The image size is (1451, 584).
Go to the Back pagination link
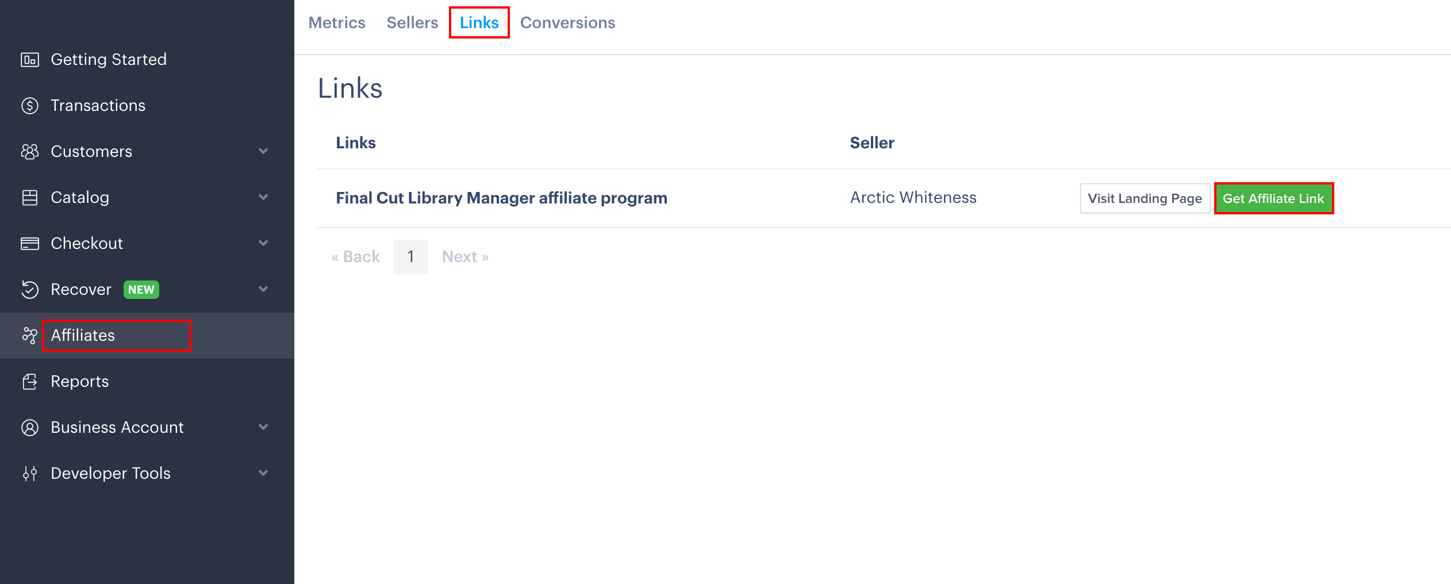[x=356, y=257]
